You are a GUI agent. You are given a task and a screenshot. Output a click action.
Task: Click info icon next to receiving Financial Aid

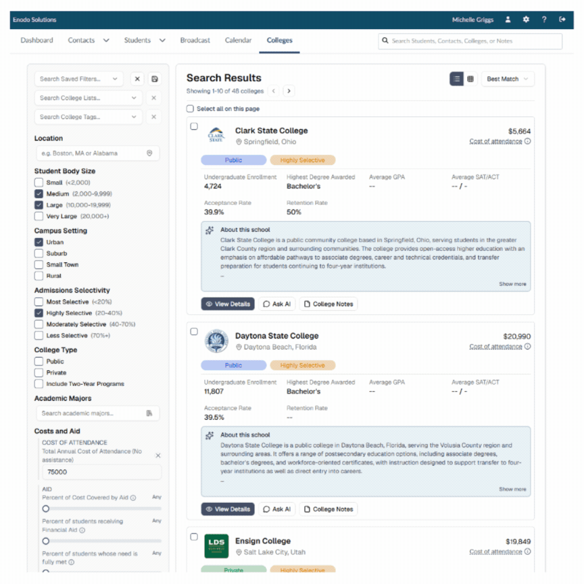(x=82, y=530)
